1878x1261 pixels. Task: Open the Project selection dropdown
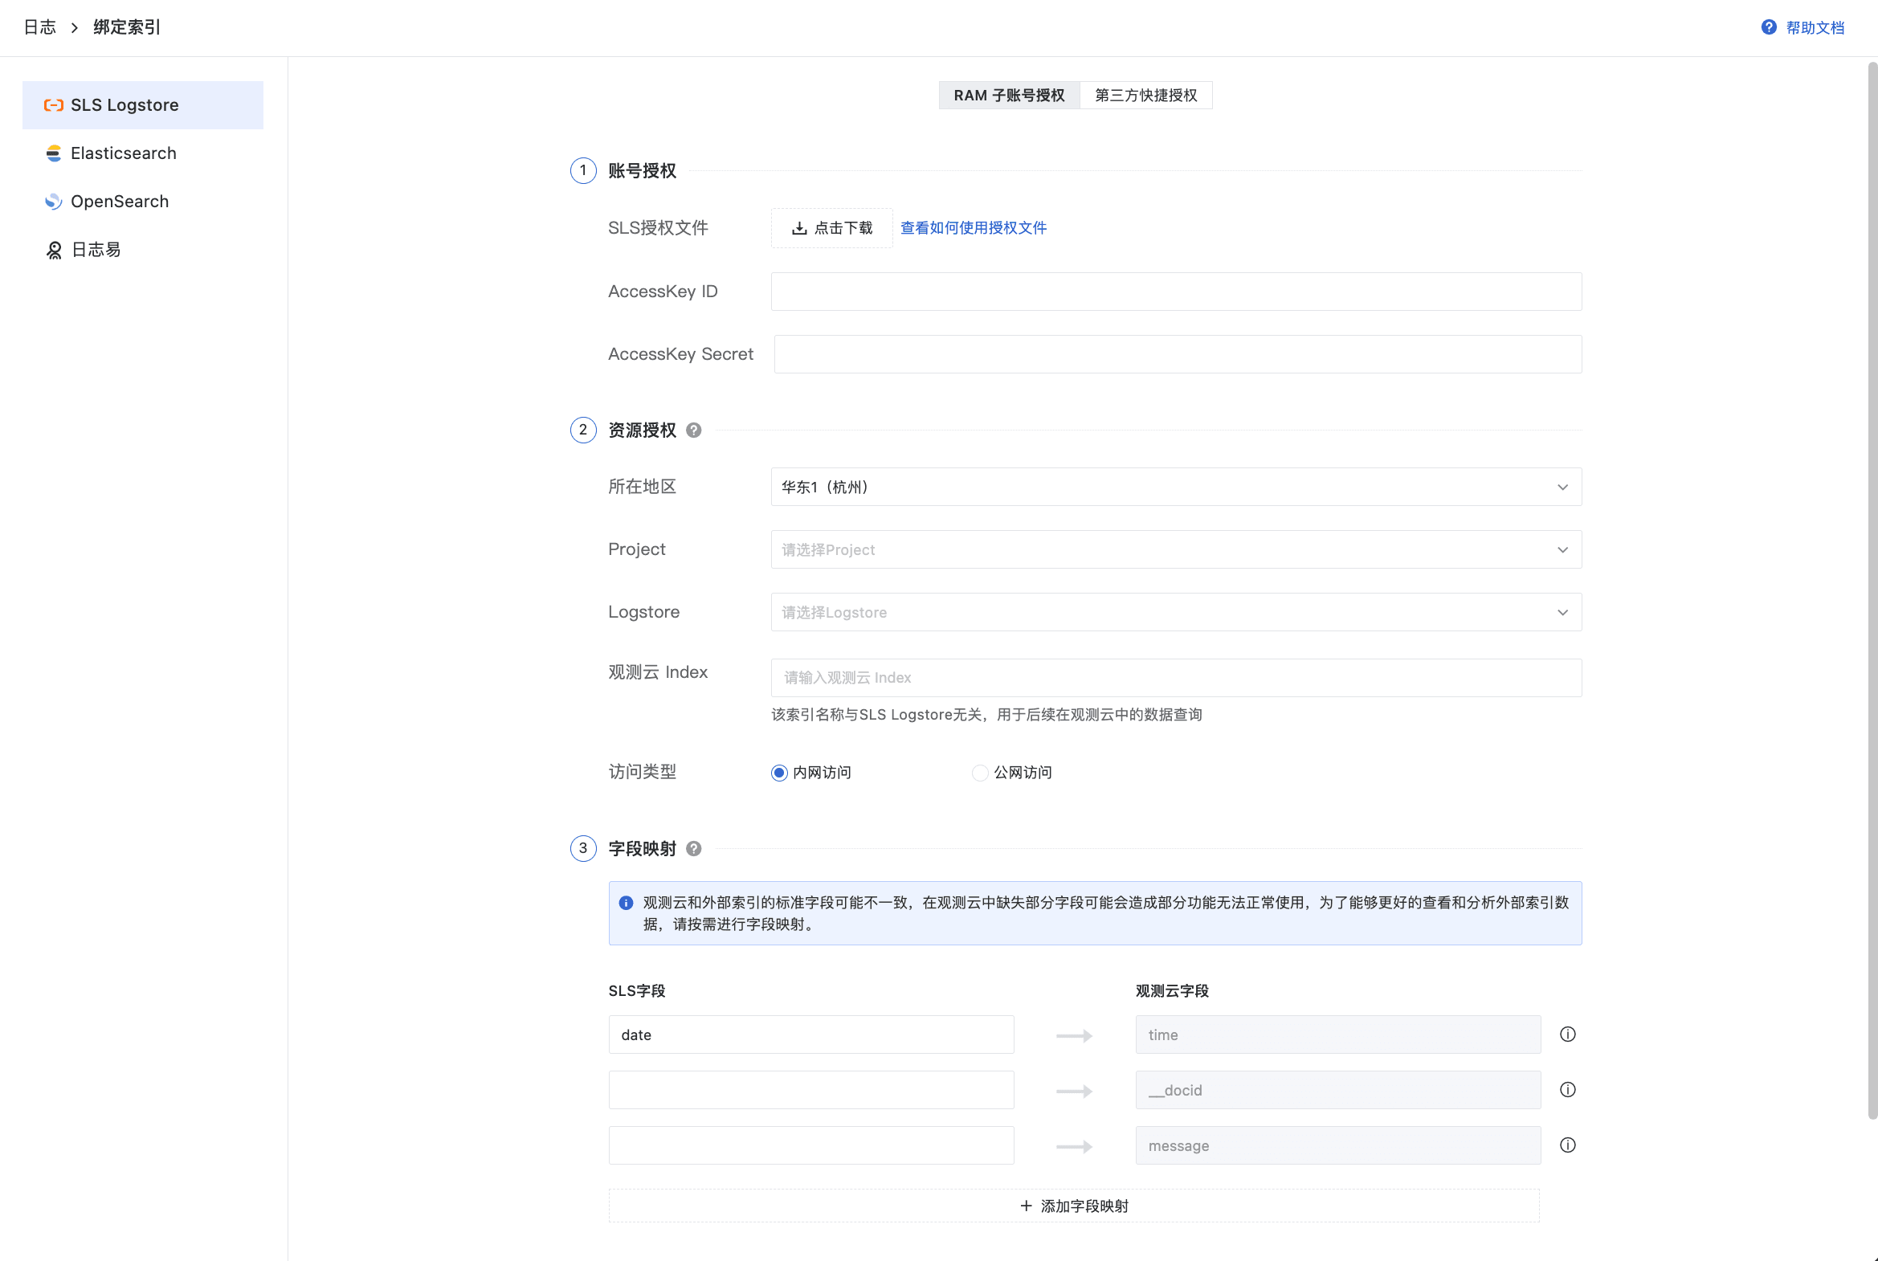click(x=1176, y=549)
